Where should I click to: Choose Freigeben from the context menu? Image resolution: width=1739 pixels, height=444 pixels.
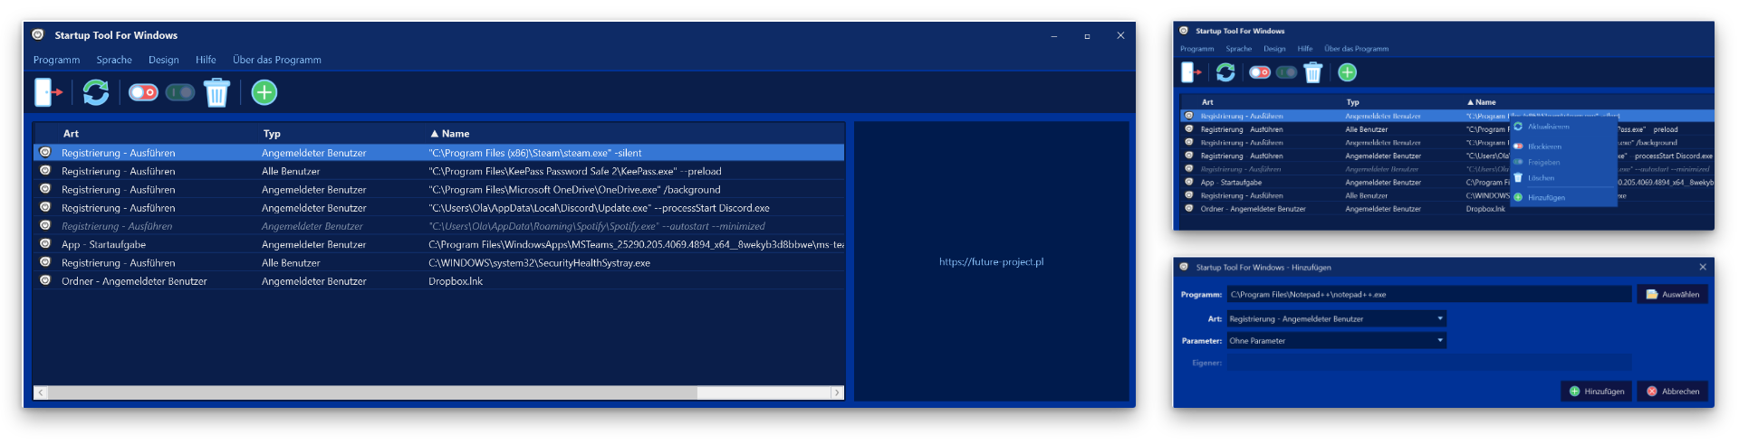tap(1562, 162)
